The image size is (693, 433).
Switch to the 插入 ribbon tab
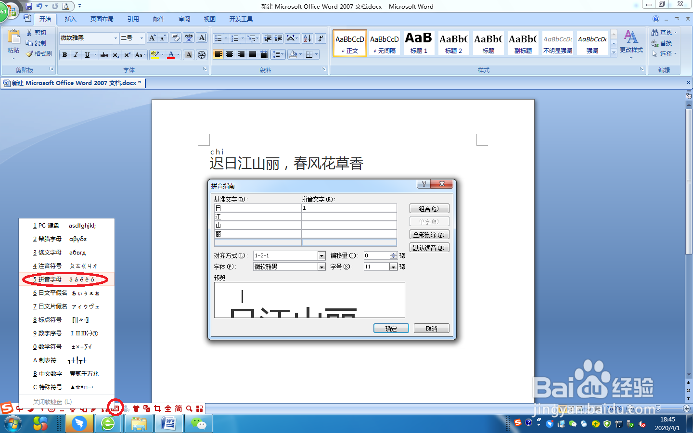70,19
